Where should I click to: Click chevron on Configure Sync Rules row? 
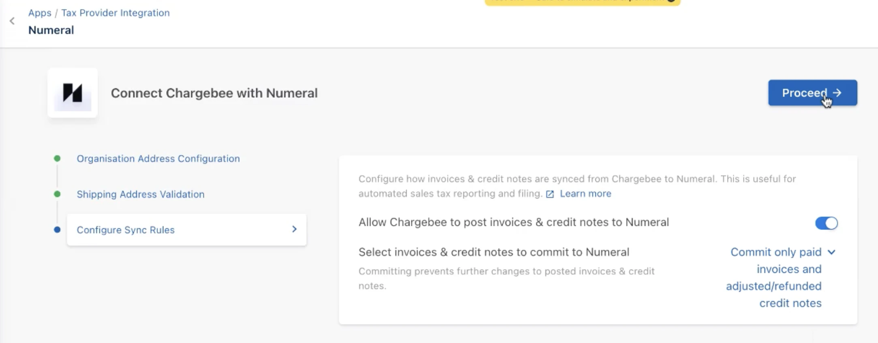tap(294, 229)
